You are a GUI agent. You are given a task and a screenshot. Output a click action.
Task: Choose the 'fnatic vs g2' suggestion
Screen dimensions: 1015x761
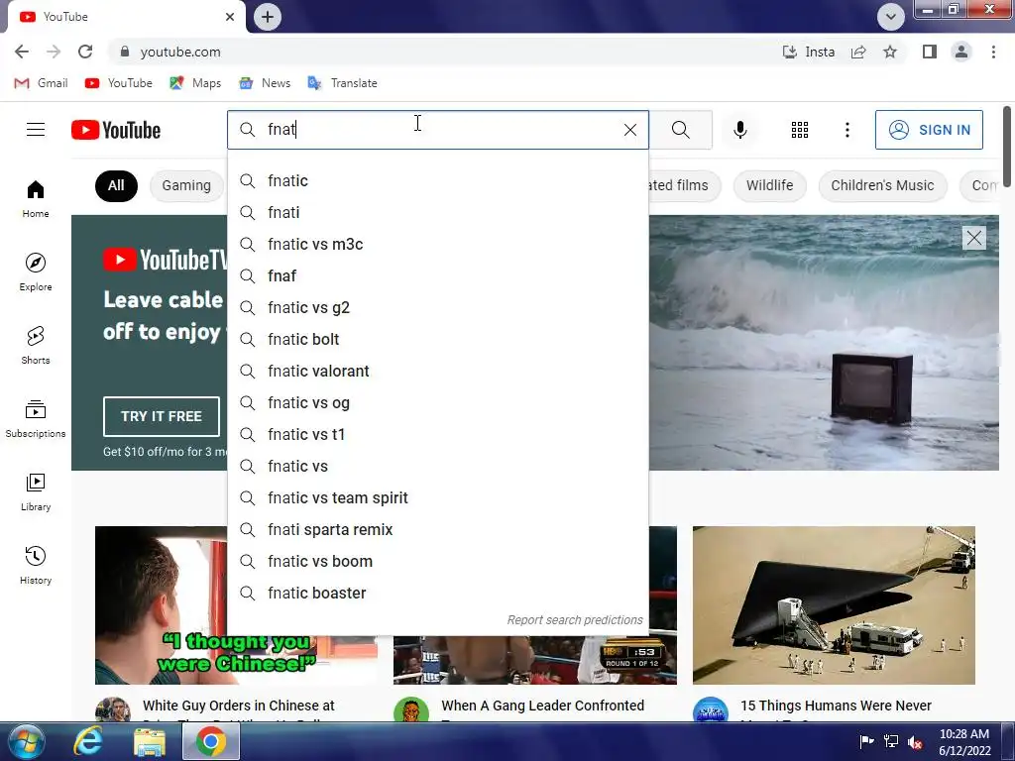point(437,307)
